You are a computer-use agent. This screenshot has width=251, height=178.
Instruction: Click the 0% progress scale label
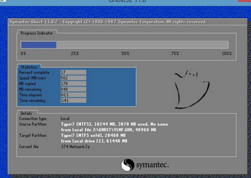(23, 53)
